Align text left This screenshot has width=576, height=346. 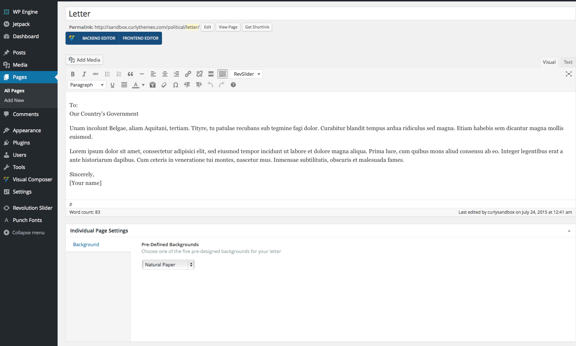(x=153, y=74)
